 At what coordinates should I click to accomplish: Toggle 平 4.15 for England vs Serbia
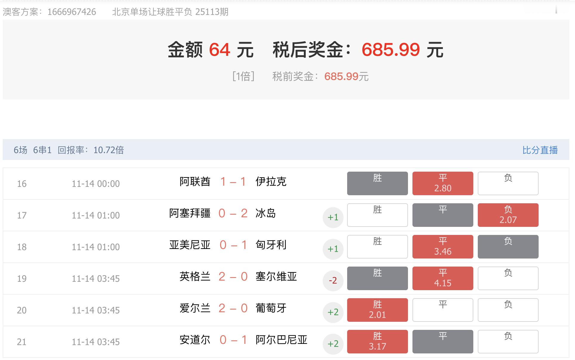[443, 278]
